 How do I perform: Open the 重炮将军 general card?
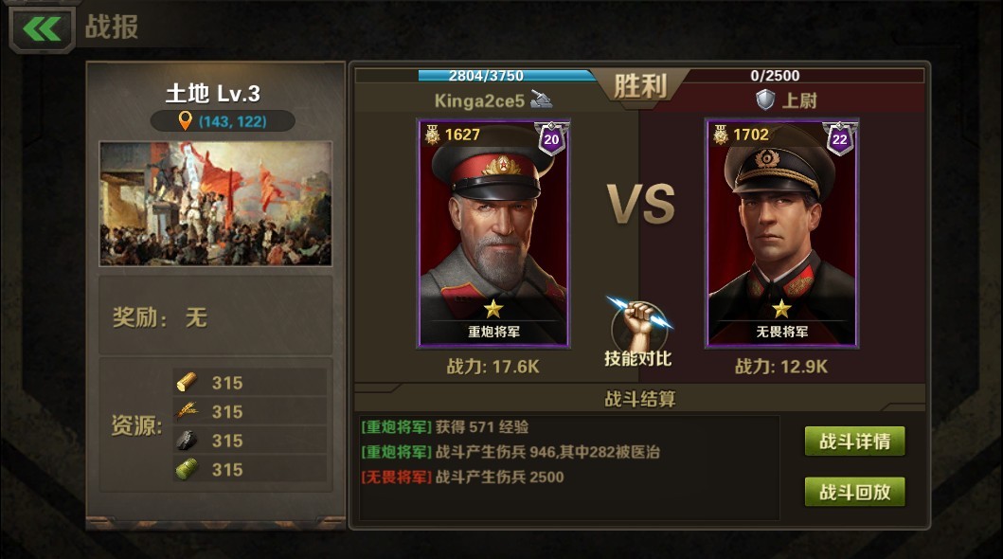pyautogui.click(x=493, y=233)
